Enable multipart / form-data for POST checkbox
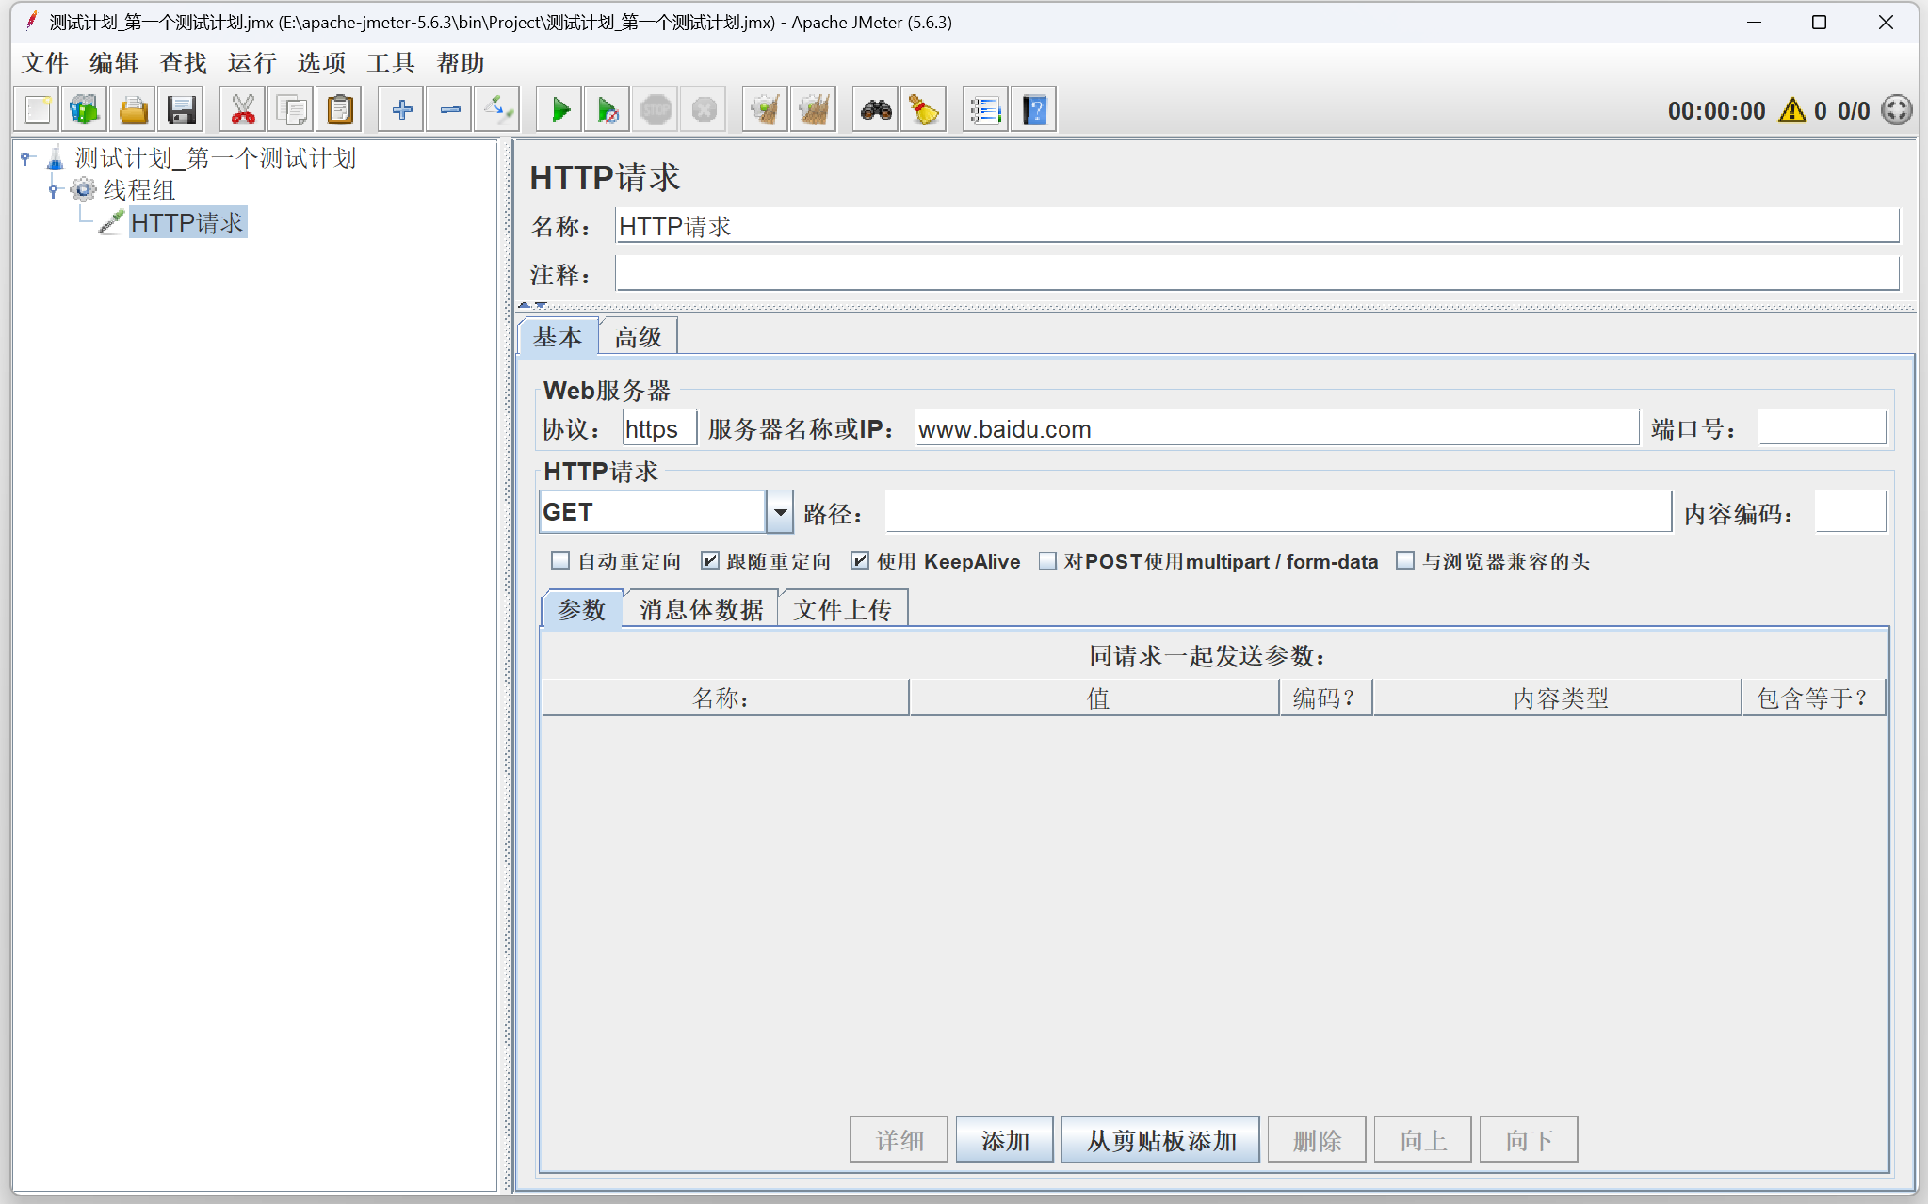The height and width of the screenshot is (1204, 1928). [x=1047, y=561]
